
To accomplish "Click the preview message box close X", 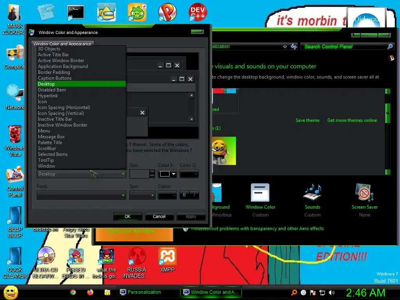I will pyautogui.click(x=142, y=113).
